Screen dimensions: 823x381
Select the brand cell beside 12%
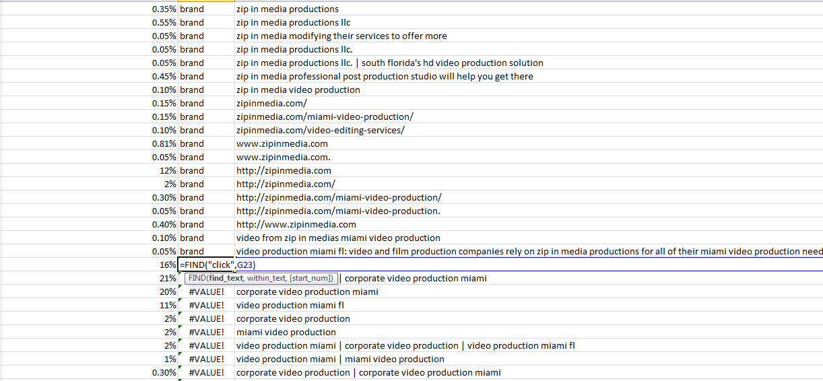tap(206, 170)
